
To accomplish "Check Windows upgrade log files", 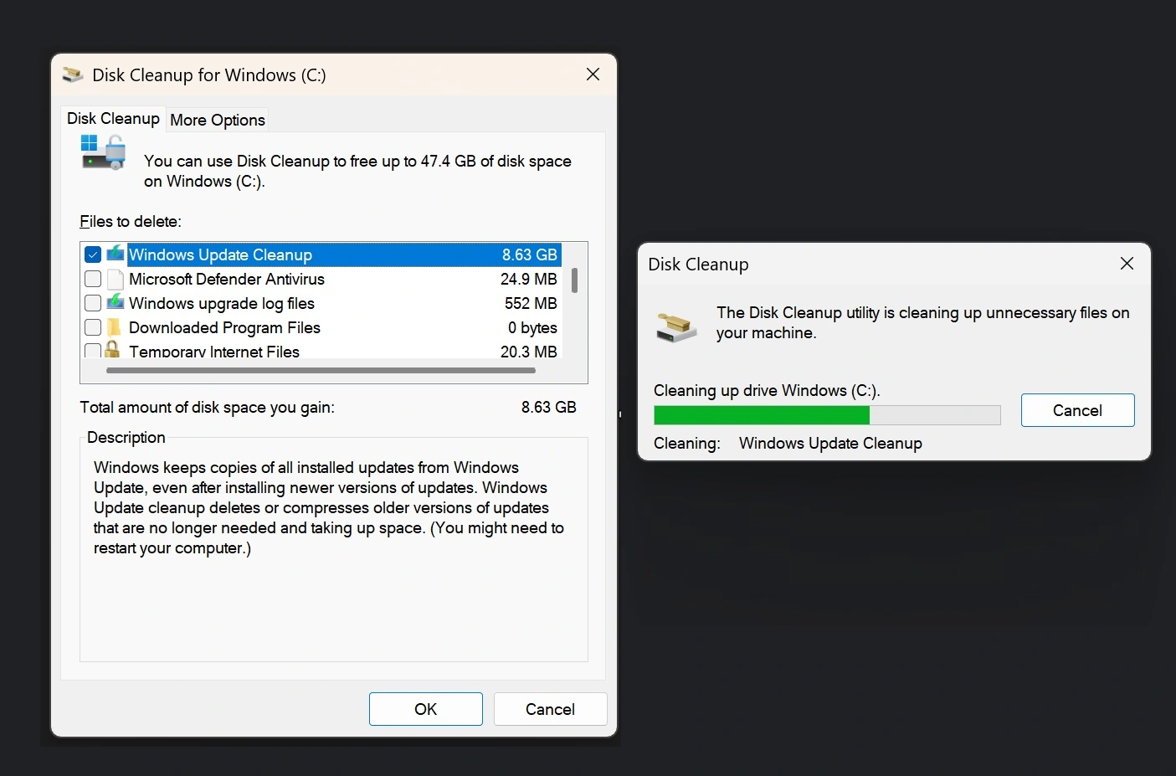I will [x=92, y=303].
